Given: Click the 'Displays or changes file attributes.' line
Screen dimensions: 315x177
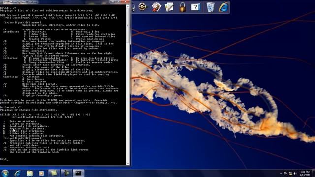Looking at the screenshot, I should coord(29,110).
